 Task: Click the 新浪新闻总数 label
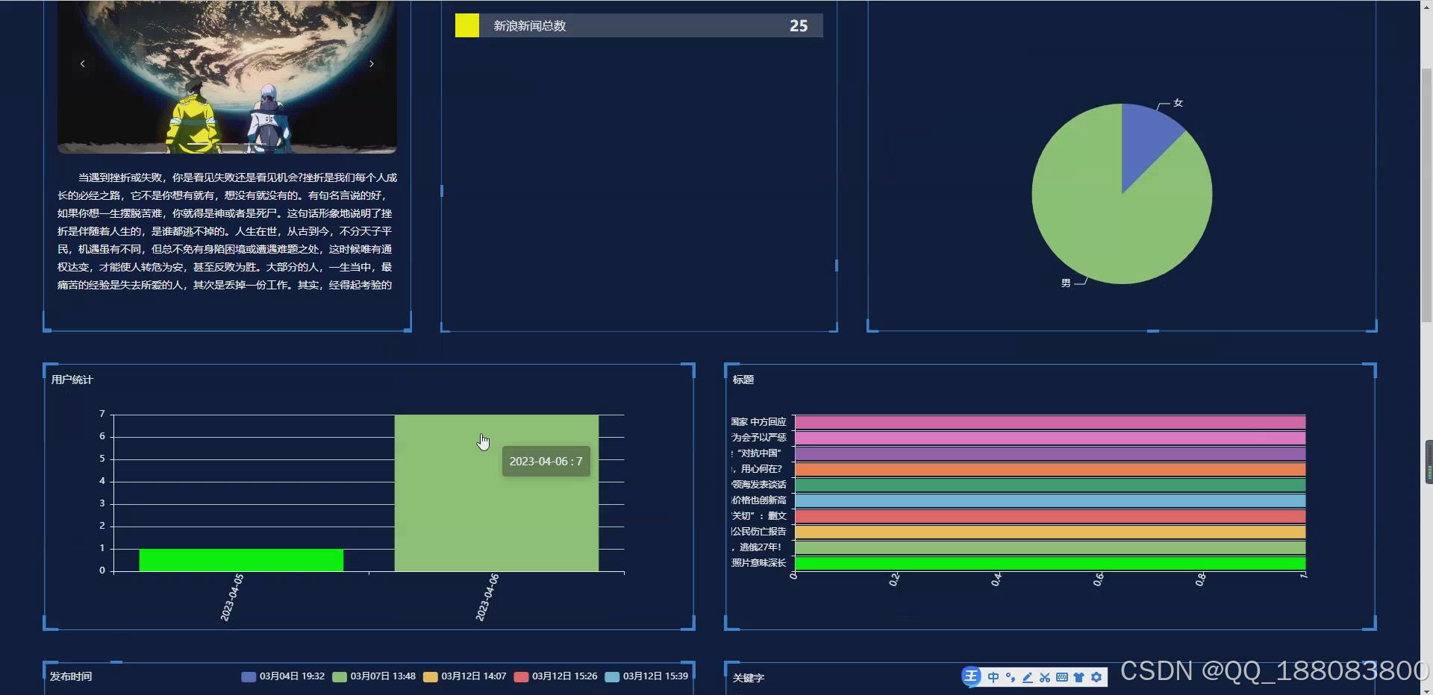point(530,26)
